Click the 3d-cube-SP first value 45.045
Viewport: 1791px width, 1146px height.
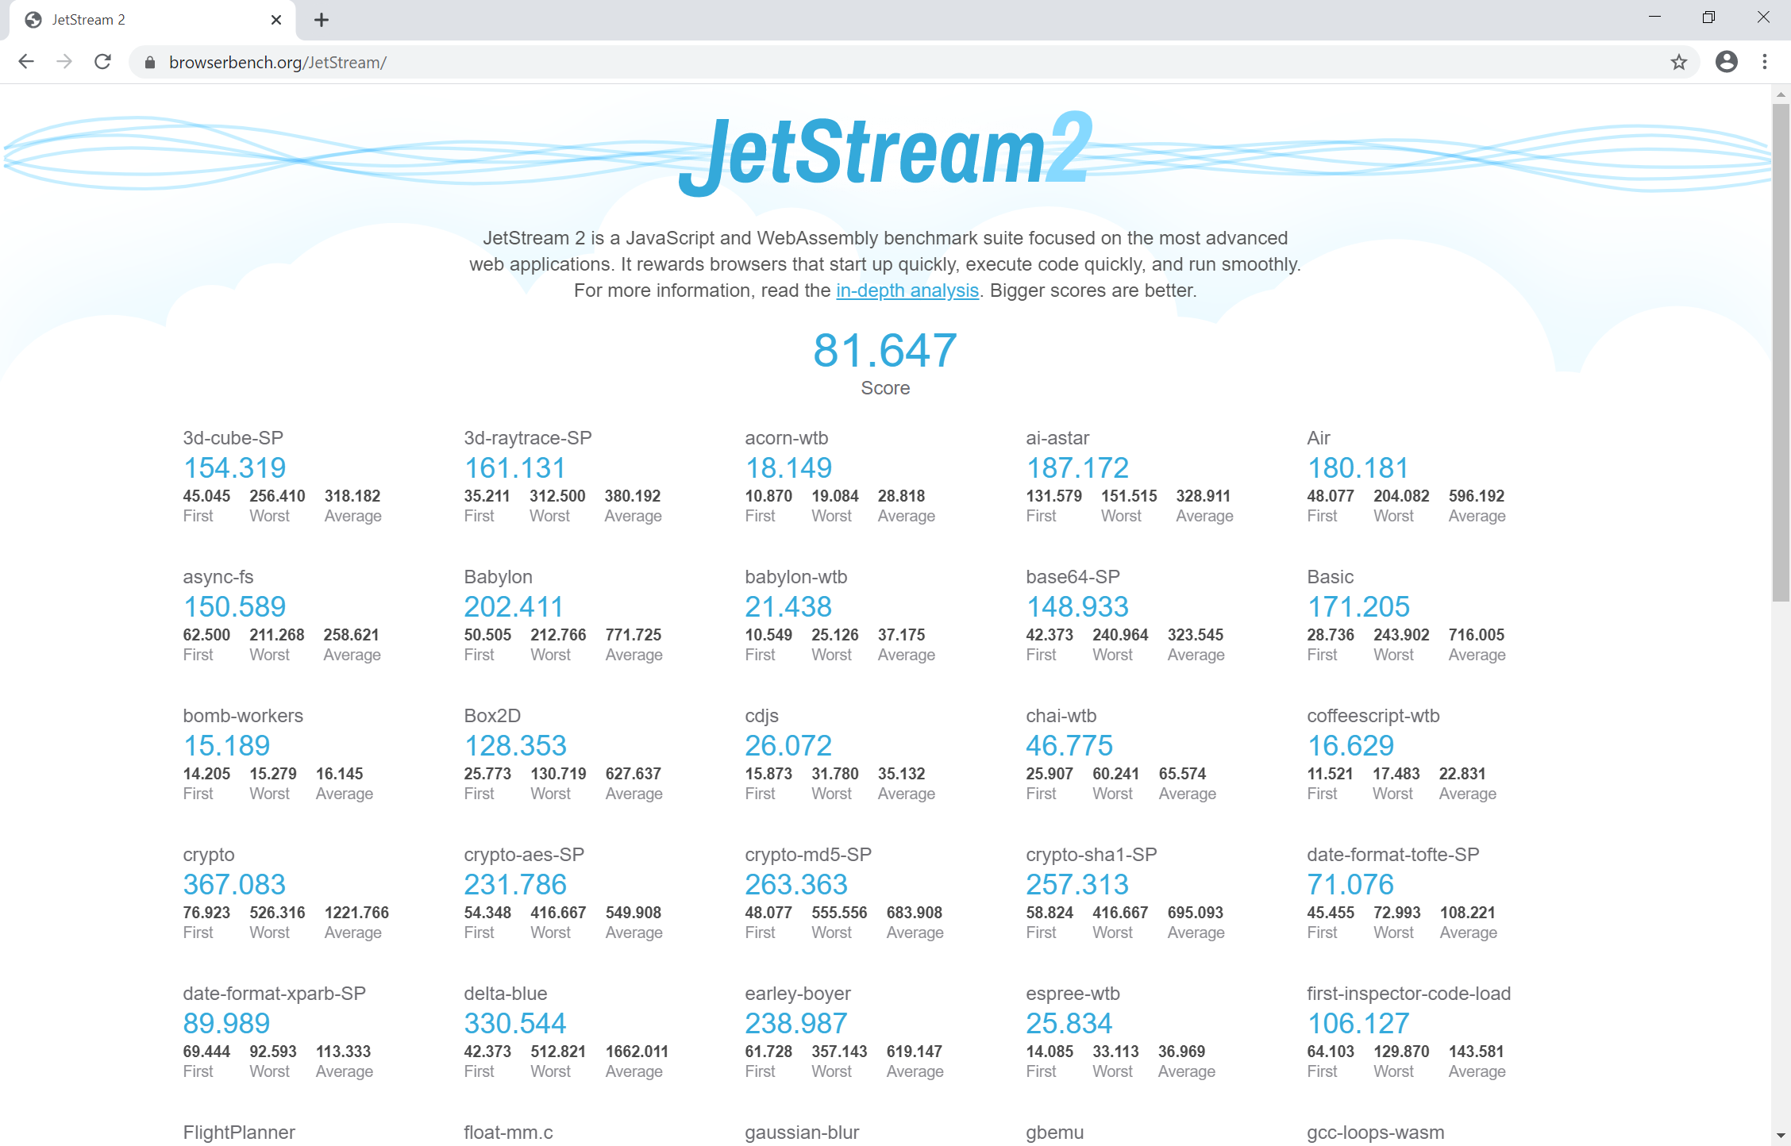click(206, 496)
